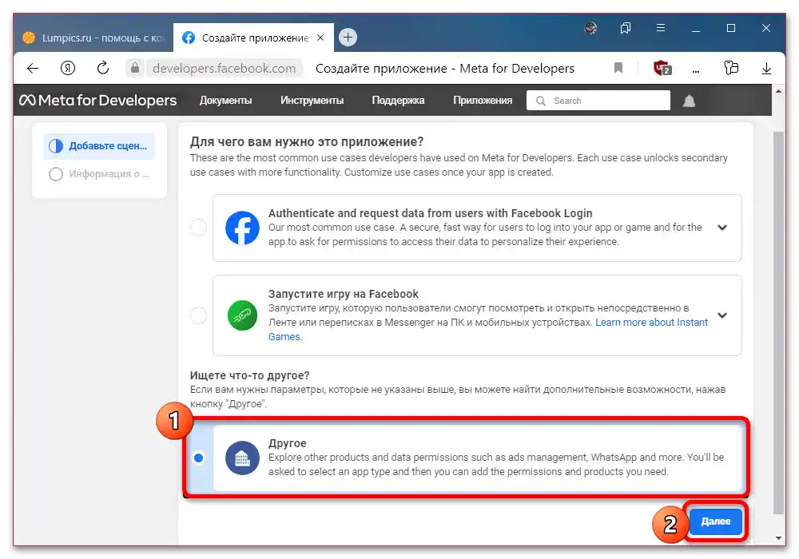Image resolution: width=799 pixels, height=559 pixels.
Task: Open the 'Документы' menu
Action: click(x=226, y=101)
